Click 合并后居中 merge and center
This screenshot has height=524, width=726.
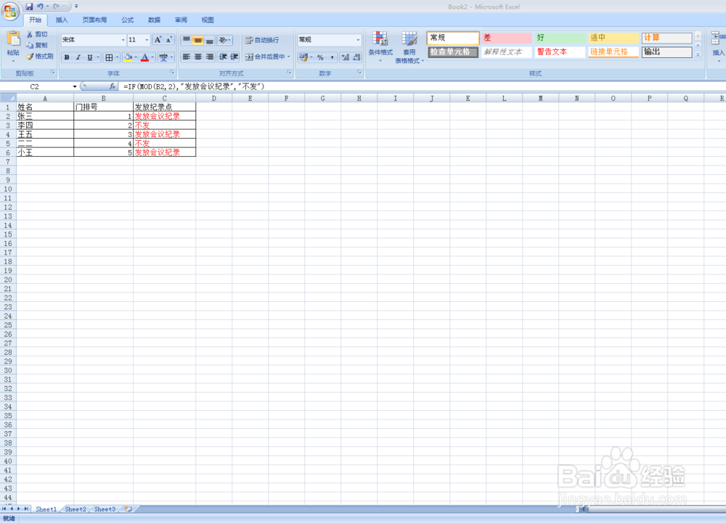pos(265,57)
